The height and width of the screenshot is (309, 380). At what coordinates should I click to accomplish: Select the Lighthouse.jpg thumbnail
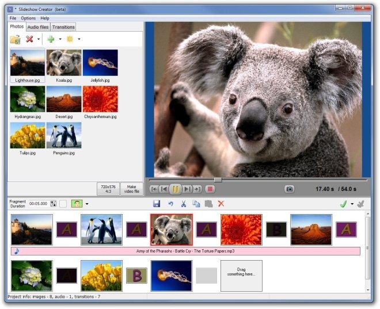click(x=28, y=66)
